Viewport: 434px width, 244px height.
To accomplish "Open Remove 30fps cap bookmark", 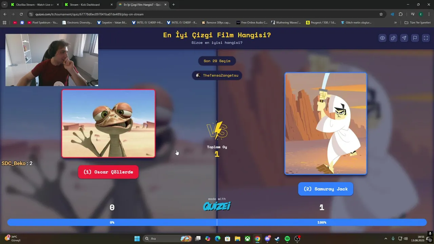I will tap(216, 23).
